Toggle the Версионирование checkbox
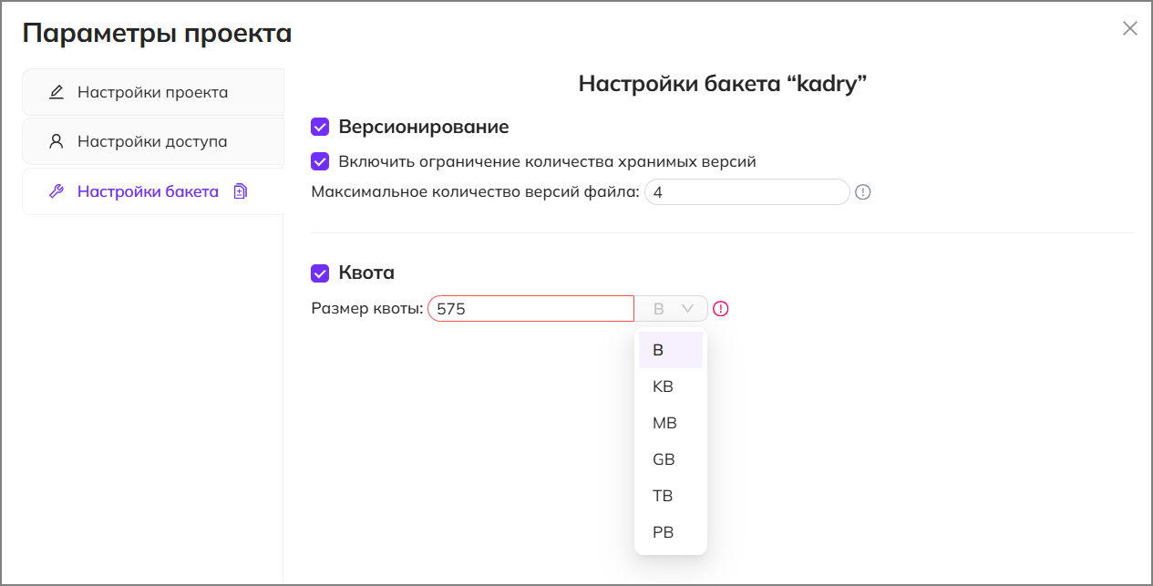The height and width of the screenshot is (586, 1153). pyautogui.click(x=320, y=127)
